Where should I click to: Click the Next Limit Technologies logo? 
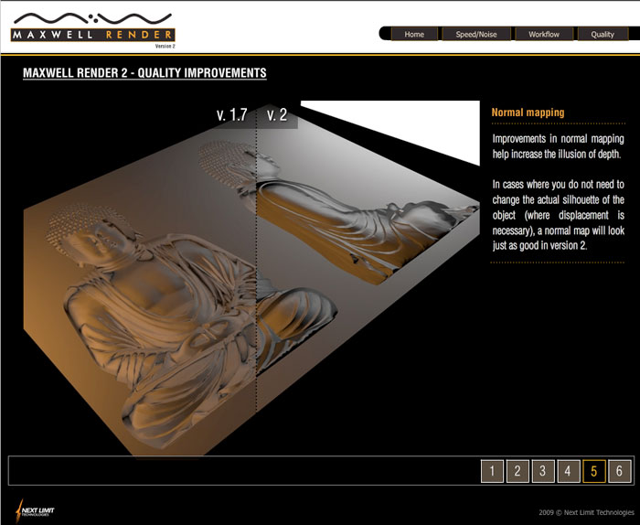35,510
